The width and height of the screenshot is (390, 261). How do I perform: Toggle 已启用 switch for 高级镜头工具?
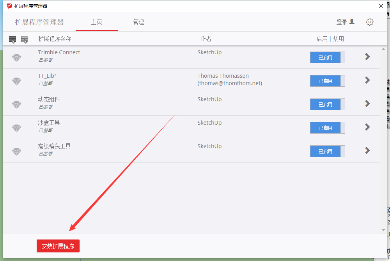(327, 151)
